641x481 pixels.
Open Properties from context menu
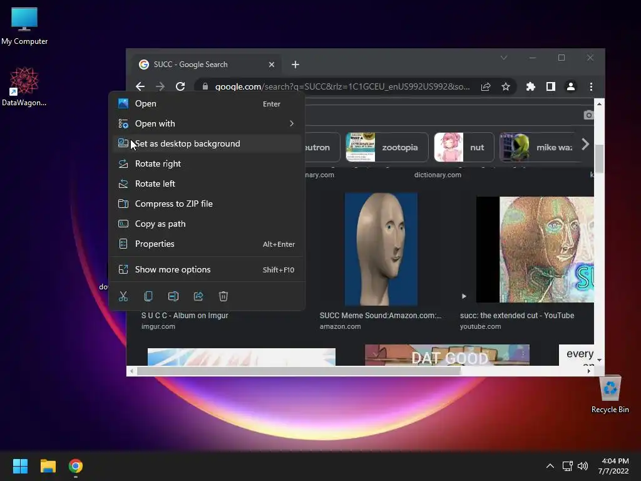(207, 244)
